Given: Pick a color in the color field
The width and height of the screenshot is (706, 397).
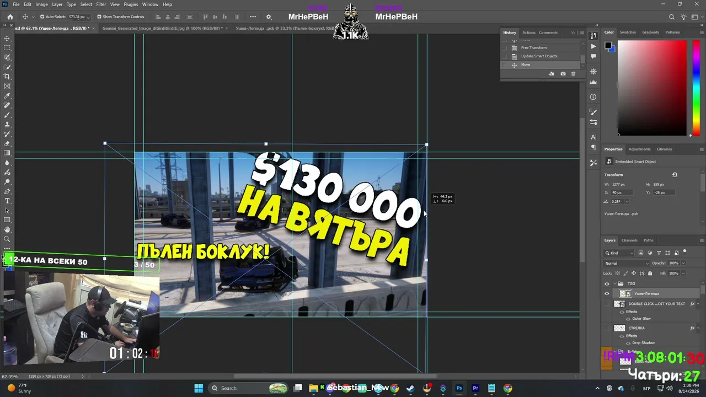Looking at the screenshot, I should point(652,88).
